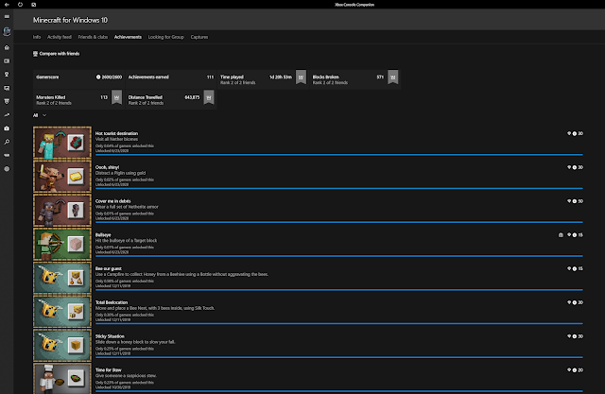Click the Total Beelocation thumbnail
This screenshot has width=605, height=394.
62,312
